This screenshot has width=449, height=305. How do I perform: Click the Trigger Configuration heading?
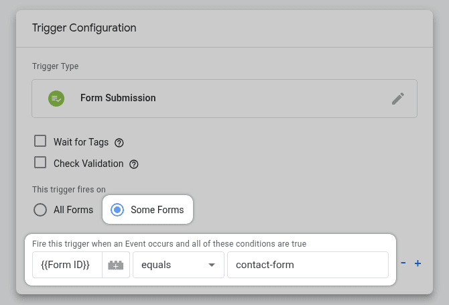(84, 28)
